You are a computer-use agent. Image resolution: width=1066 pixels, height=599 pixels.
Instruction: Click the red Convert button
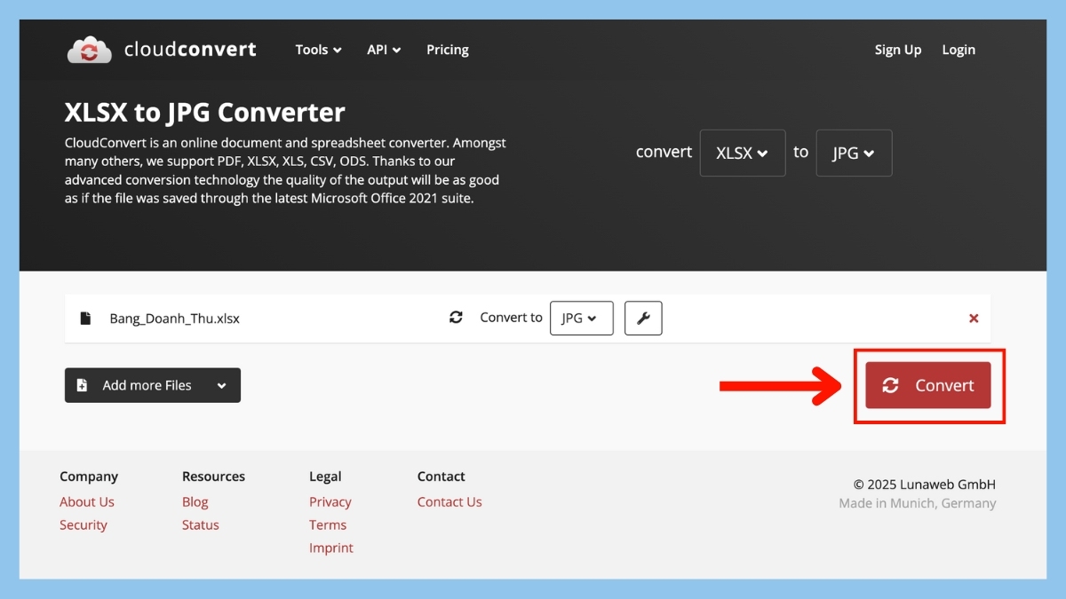(x=928, y=385)
